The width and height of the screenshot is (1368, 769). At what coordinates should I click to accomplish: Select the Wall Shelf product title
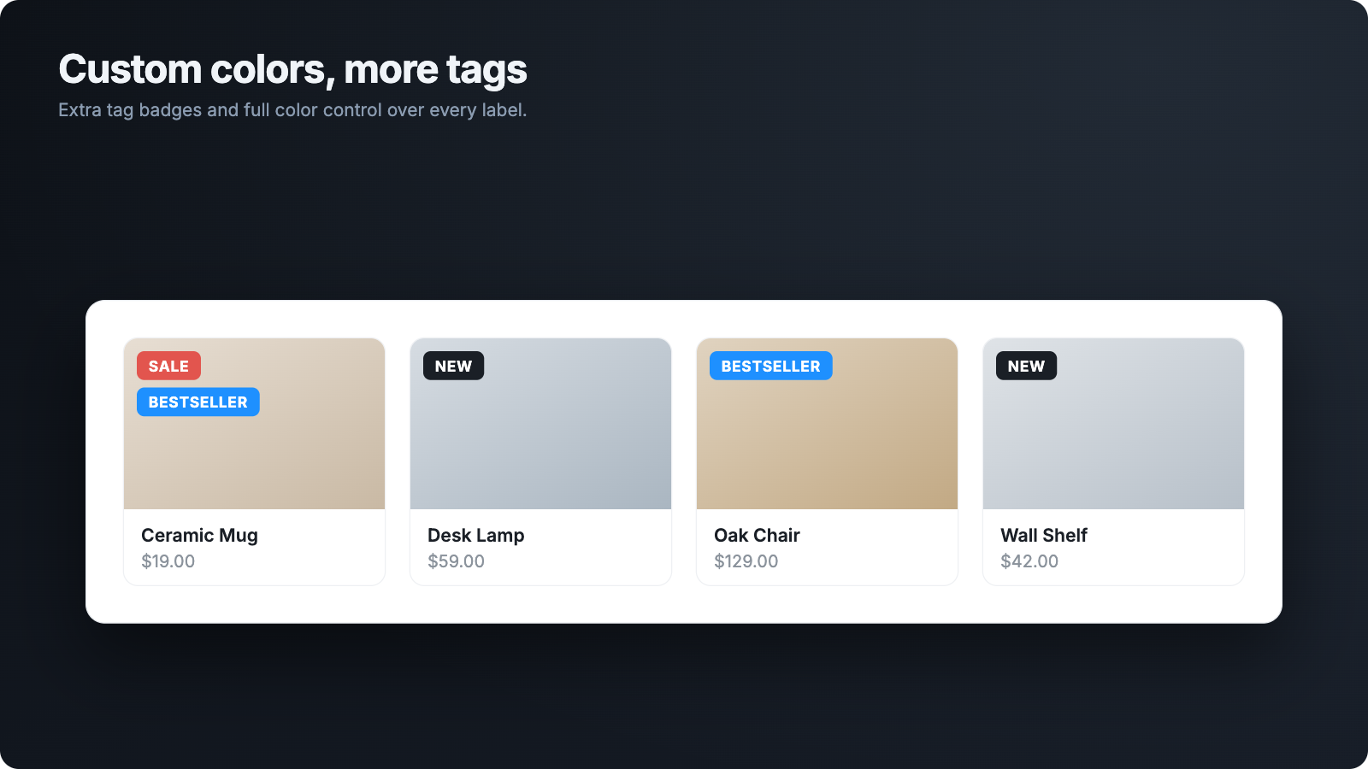pos(1043,536)
